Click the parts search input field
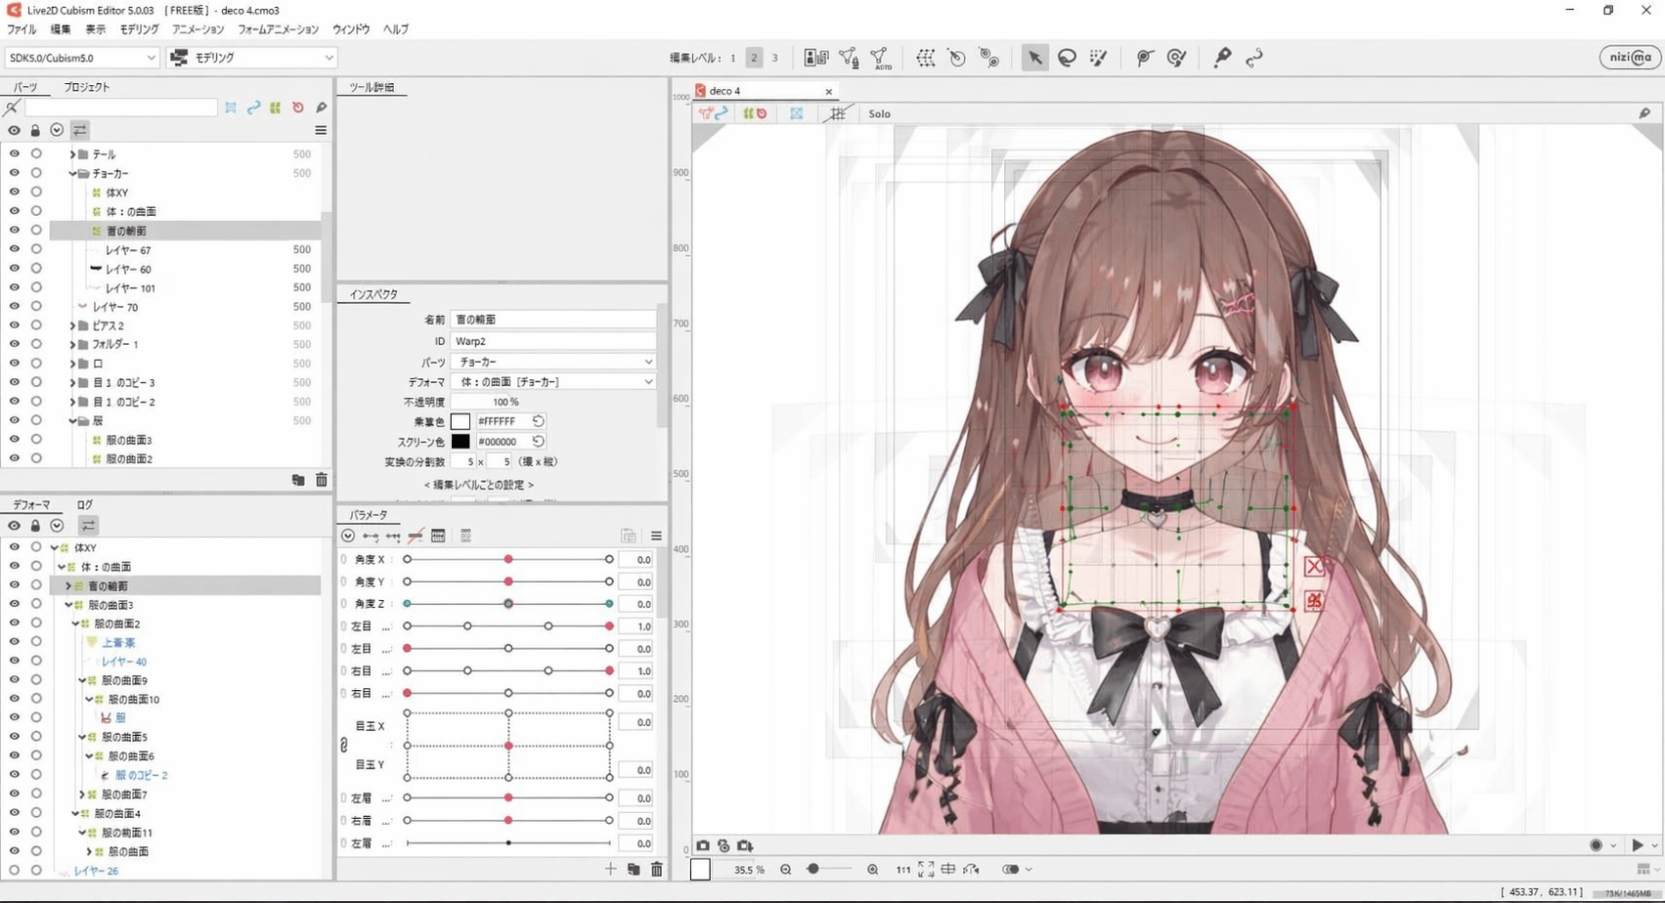The image size is (1665, 903). (x=120, y=107)
